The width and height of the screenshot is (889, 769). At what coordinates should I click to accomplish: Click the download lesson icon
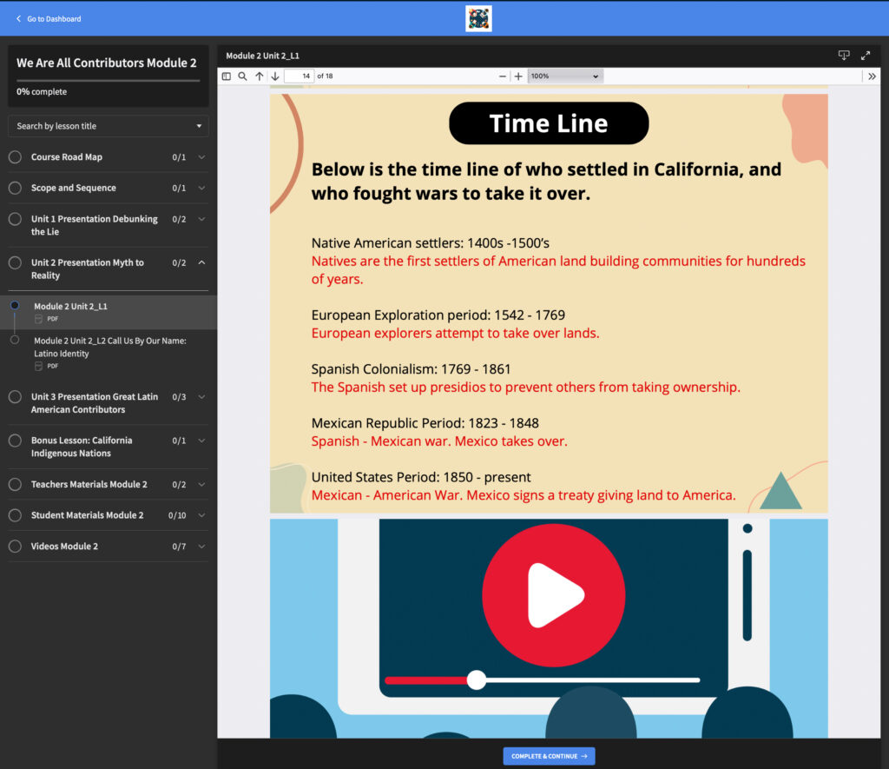[x=843, y=56]
